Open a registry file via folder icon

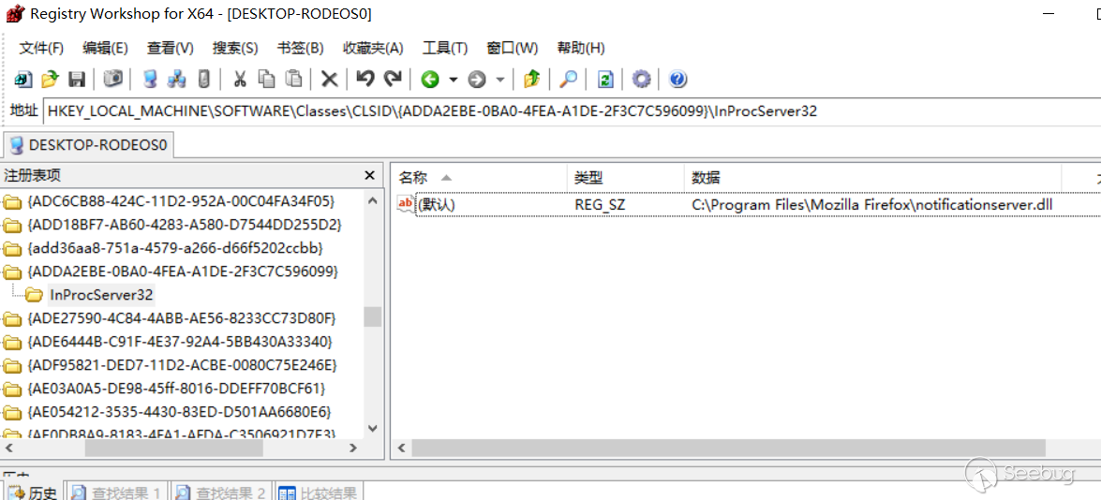pyautogui.click(x=50, y=80)
